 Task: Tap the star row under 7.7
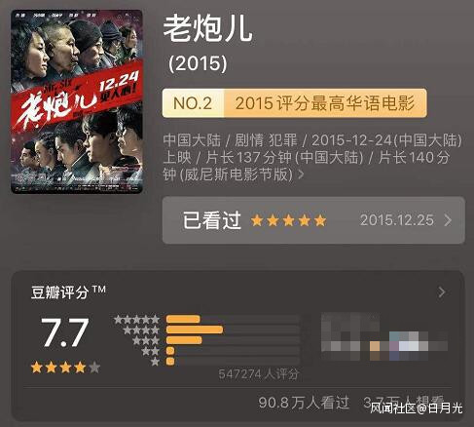coord(65,368)
